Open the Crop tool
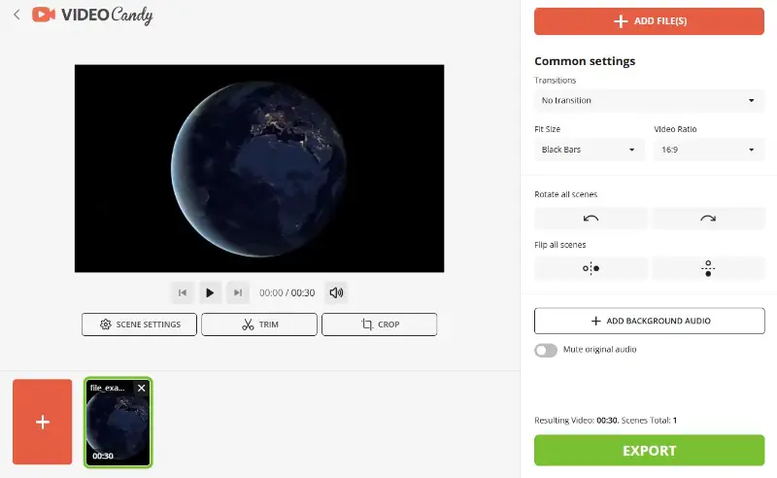The width and height of the screenshot is (777, 478). (379, 324)
